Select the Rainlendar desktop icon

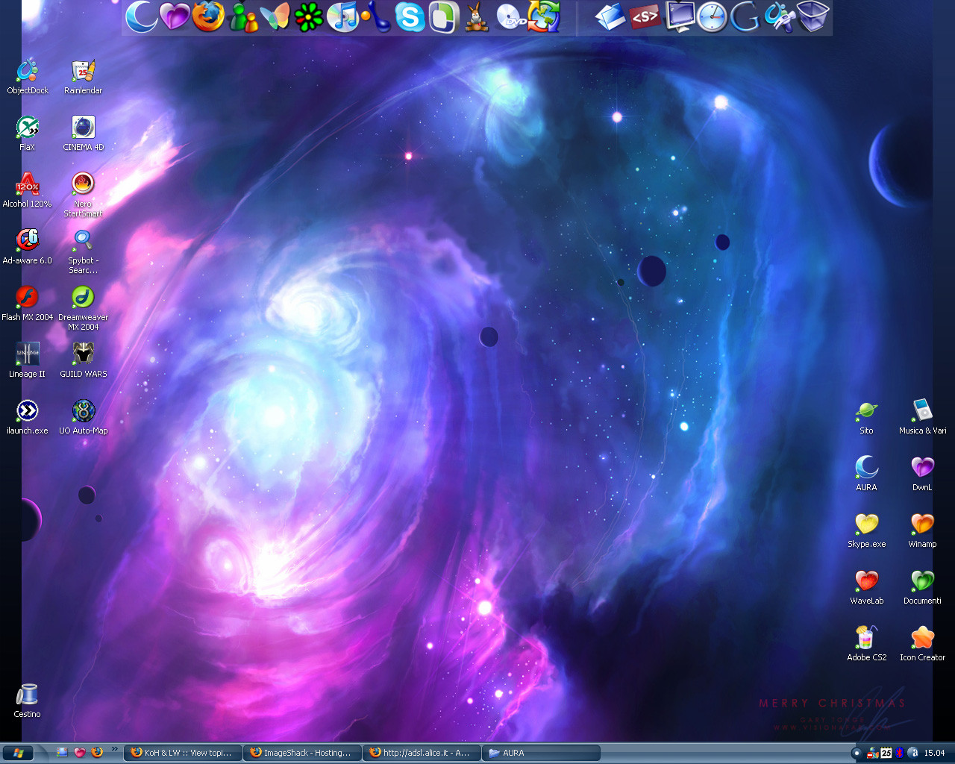coord(84,77)
